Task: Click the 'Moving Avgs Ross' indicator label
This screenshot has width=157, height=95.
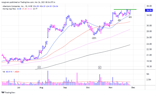Action: pos(9,9)
